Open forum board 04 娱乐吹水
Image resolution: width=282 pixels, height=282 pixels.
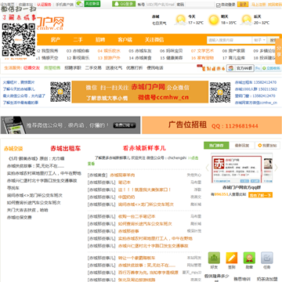pyautogui.click(x=109, y=51)
